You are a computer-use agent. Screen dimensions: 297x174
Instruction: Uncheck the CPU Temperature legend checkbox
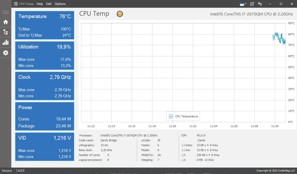(171, 116)
